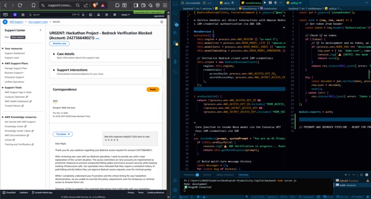Follow the AWS Support breadcrumb link
Screen dimensions: 371x199
[16, 22]
